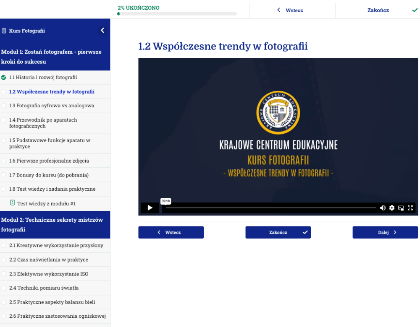This screenshot has width=420, height=327.
Task: Click the 09:18 video time tooltip
Action: pyautogui.click(x=165, y=201)
